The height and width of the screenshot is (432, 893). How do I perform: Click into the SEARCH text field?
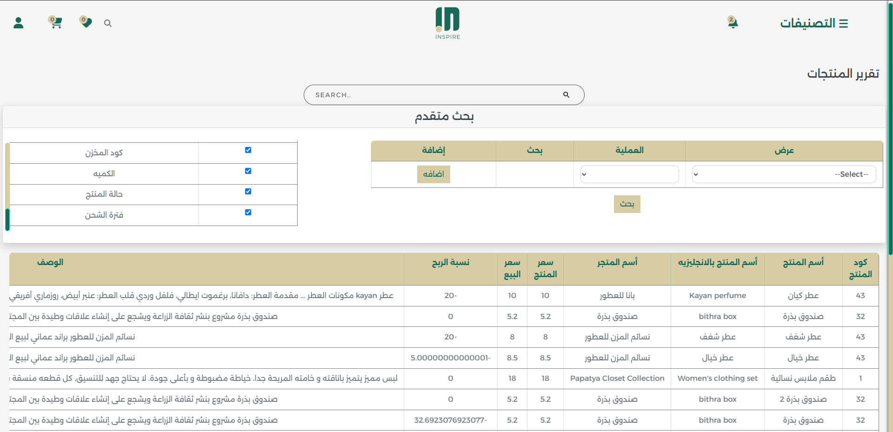433,95
